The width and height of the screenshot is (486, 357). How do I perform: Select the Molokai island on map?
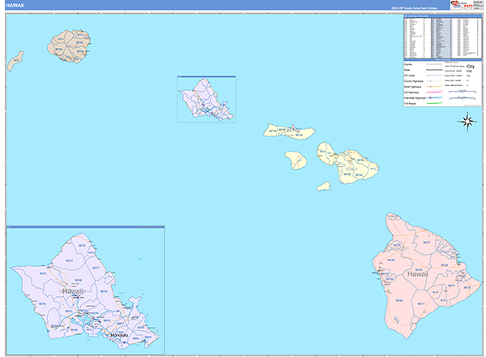288,131
